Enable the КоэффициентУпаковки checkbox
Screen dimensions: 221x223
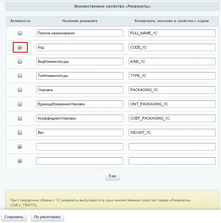20,118
